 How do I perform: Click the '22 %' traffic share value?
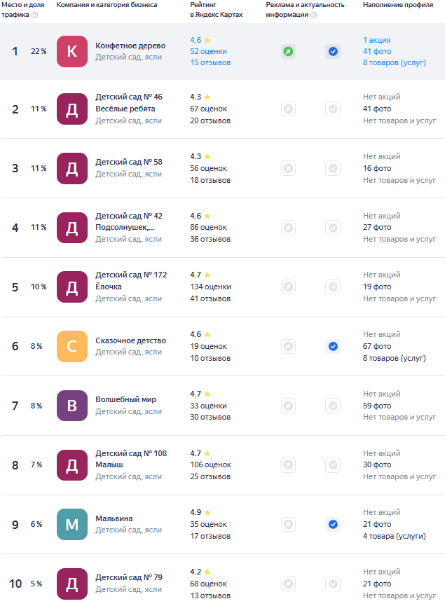click(39, 51)
